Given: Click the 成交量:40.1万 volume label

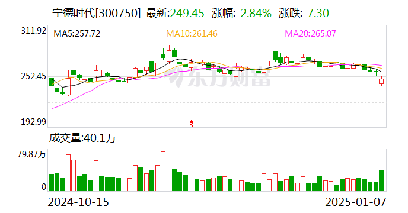Looking at the screenshot, I should point(82,138).
